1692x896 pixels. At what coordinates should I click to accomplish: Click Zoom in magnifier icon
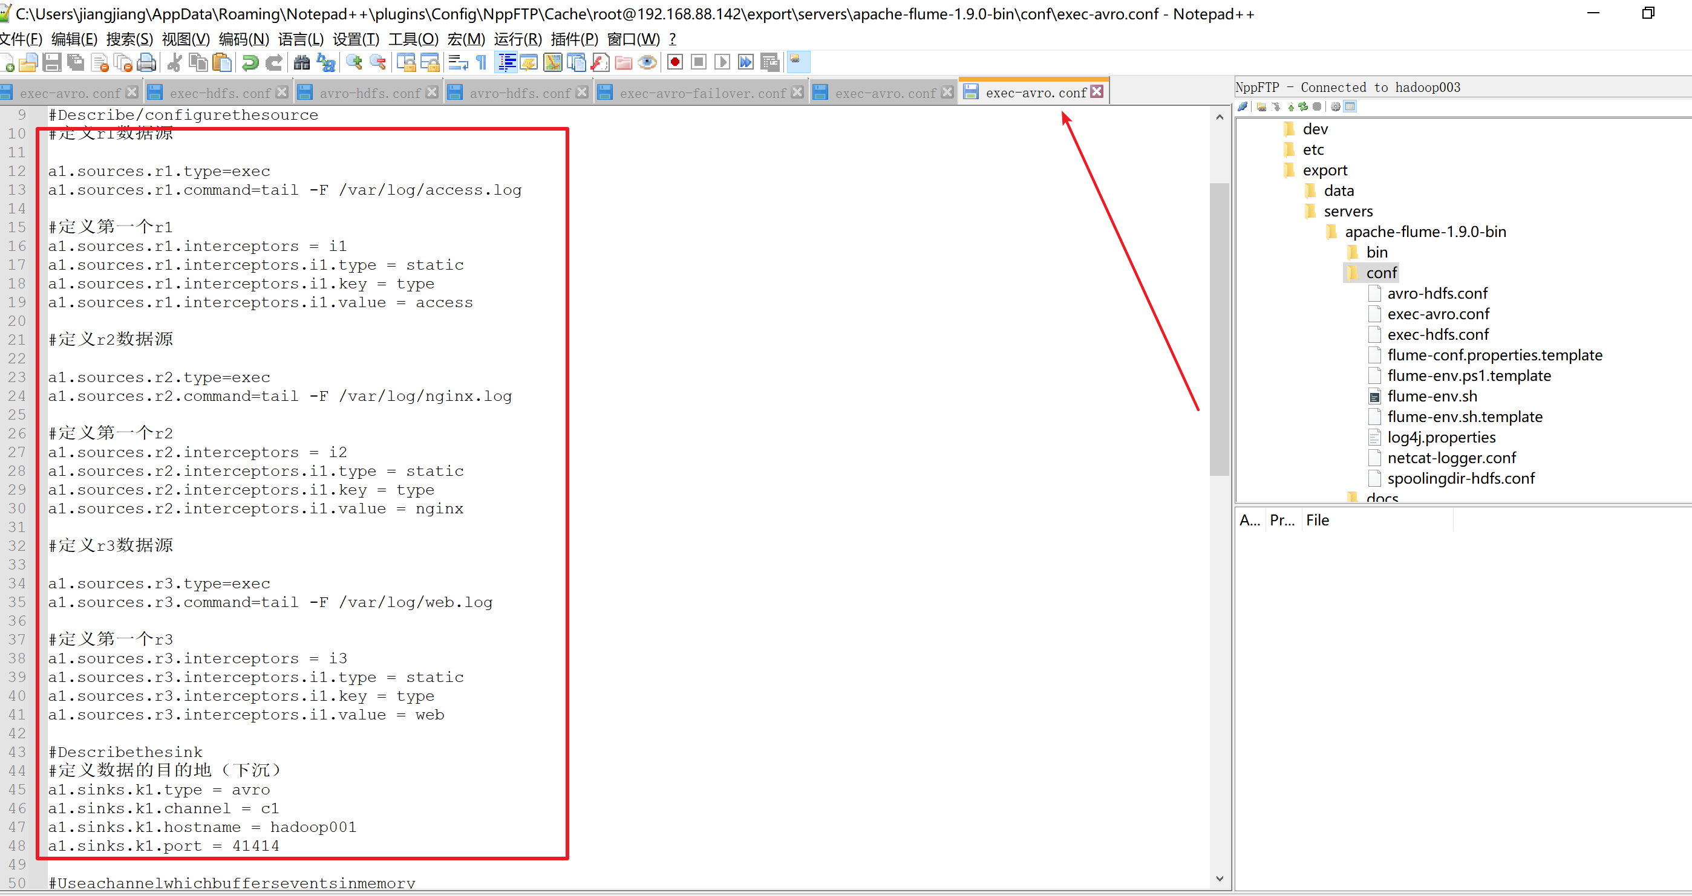tap(354, 63)
